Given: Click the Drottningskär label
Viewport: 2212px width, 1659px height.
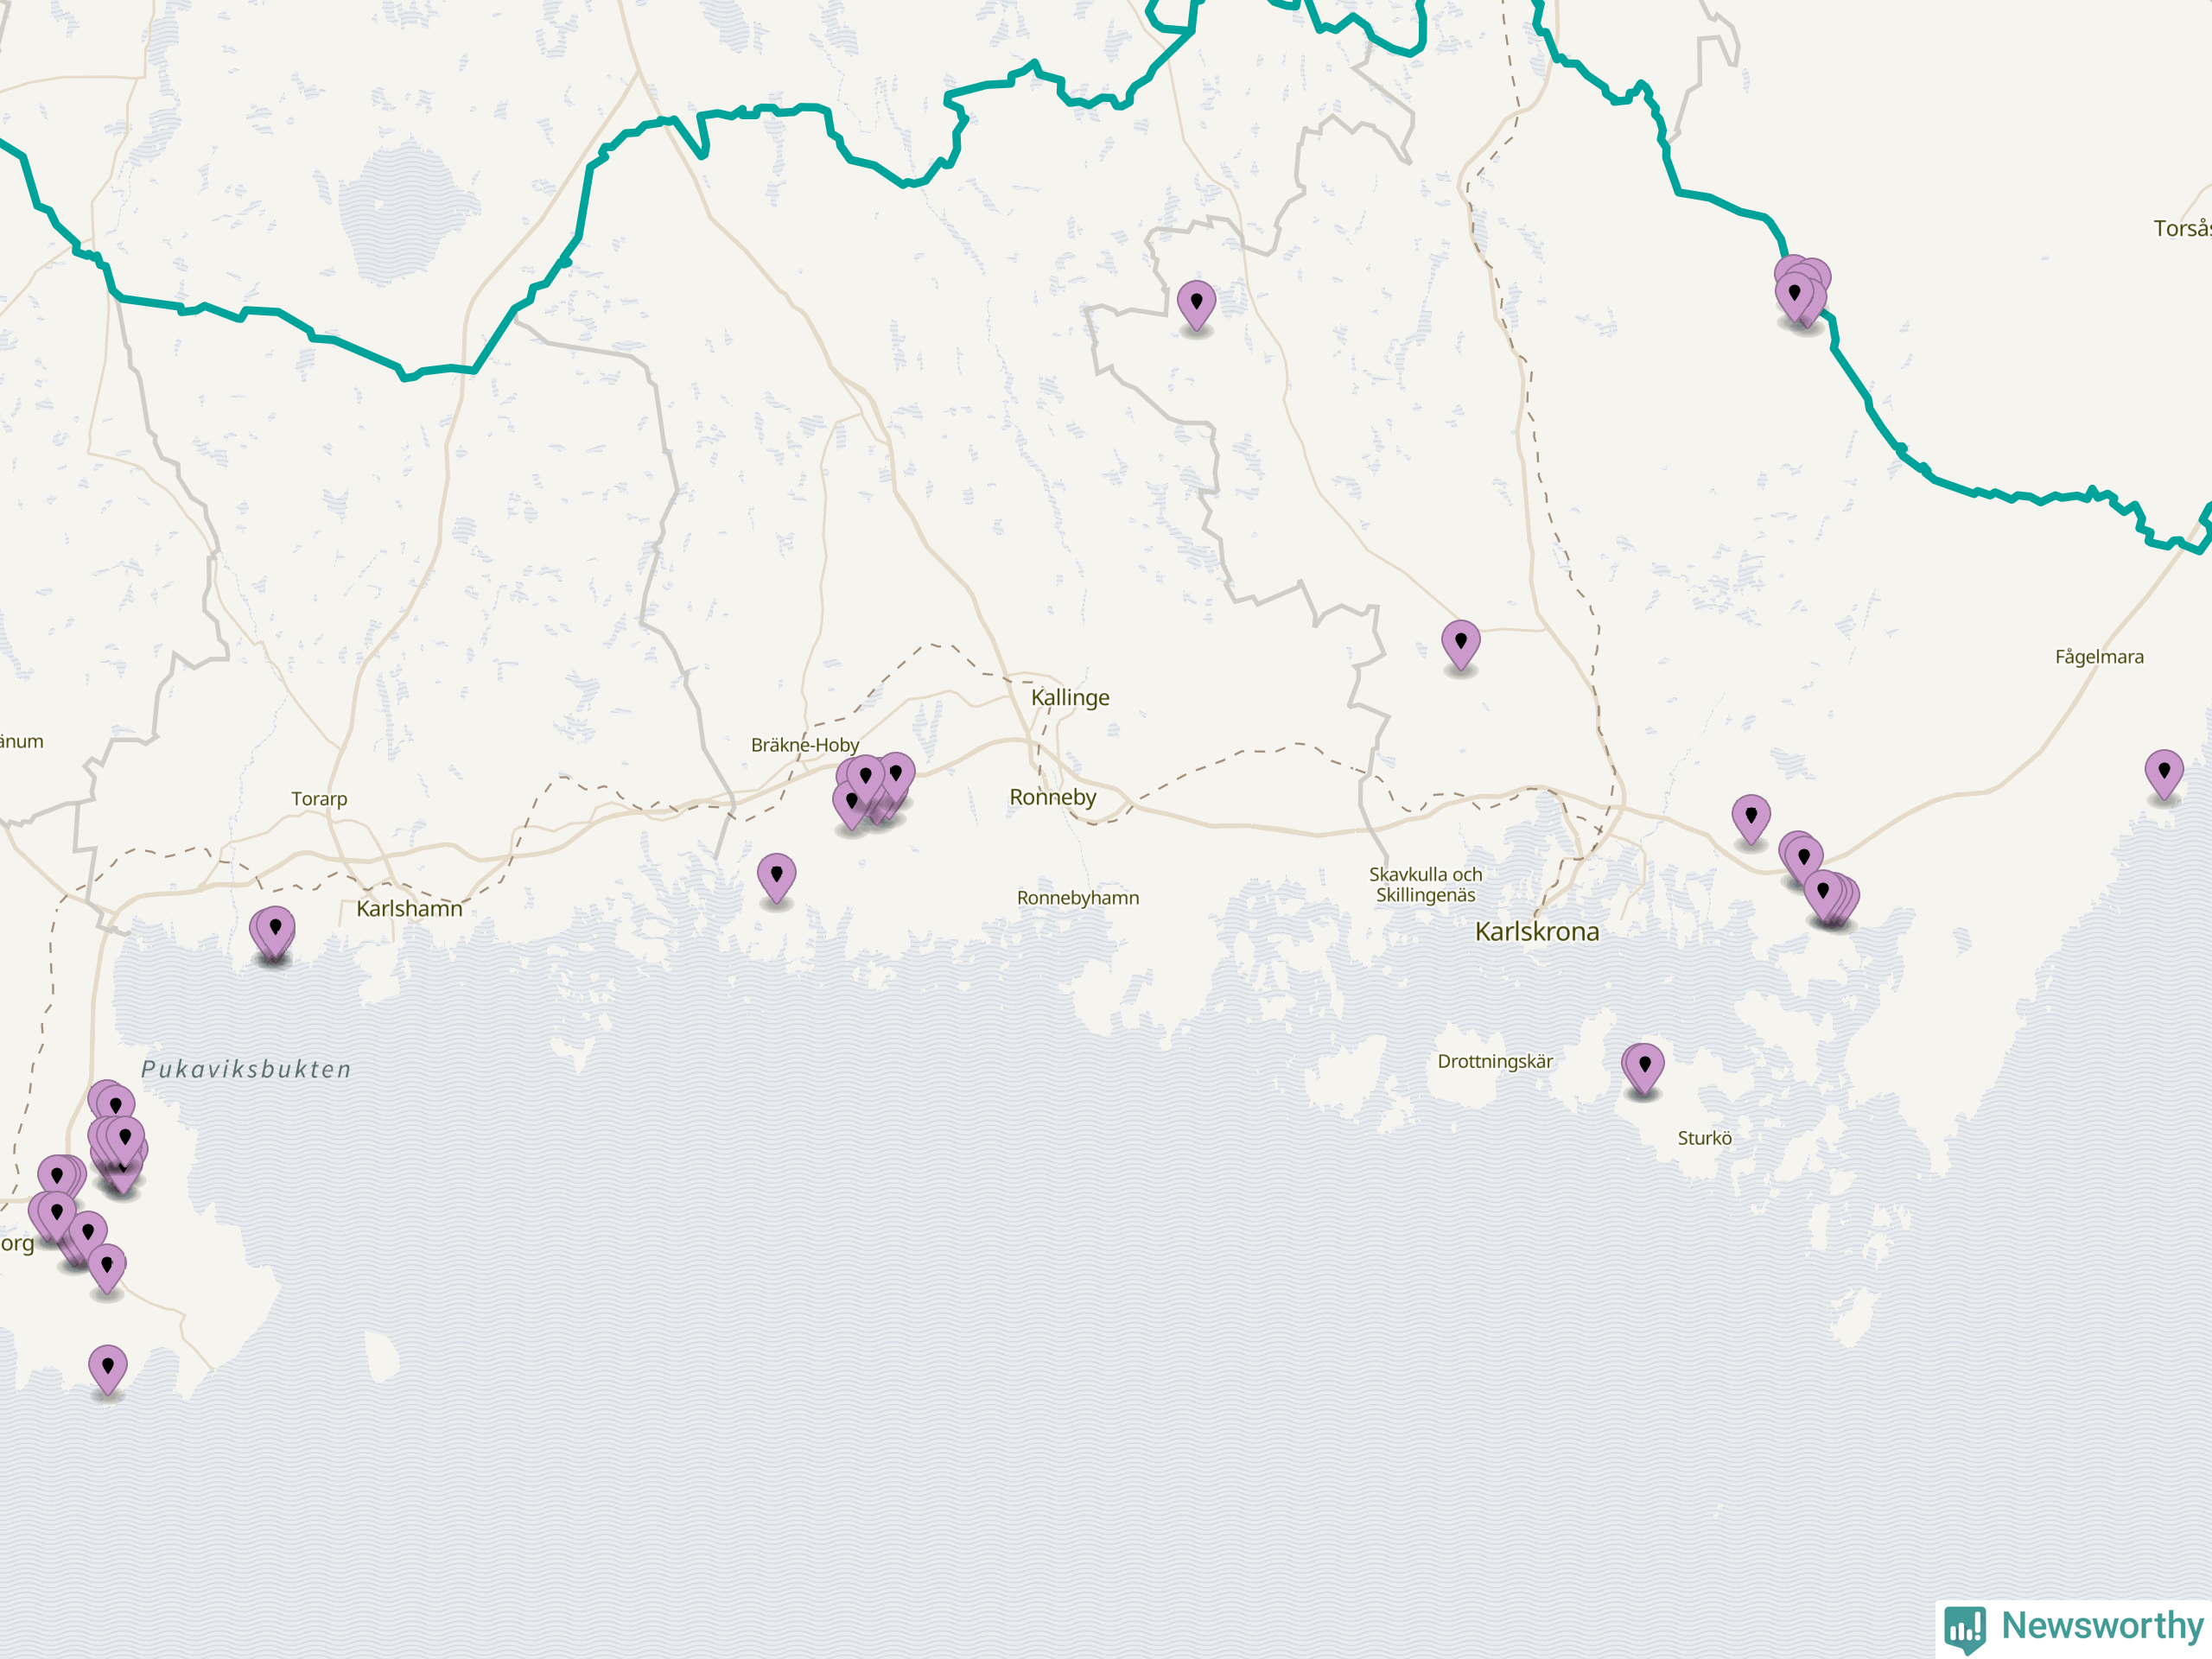Looking at the screenshot, I should tap(1495, 1061).
